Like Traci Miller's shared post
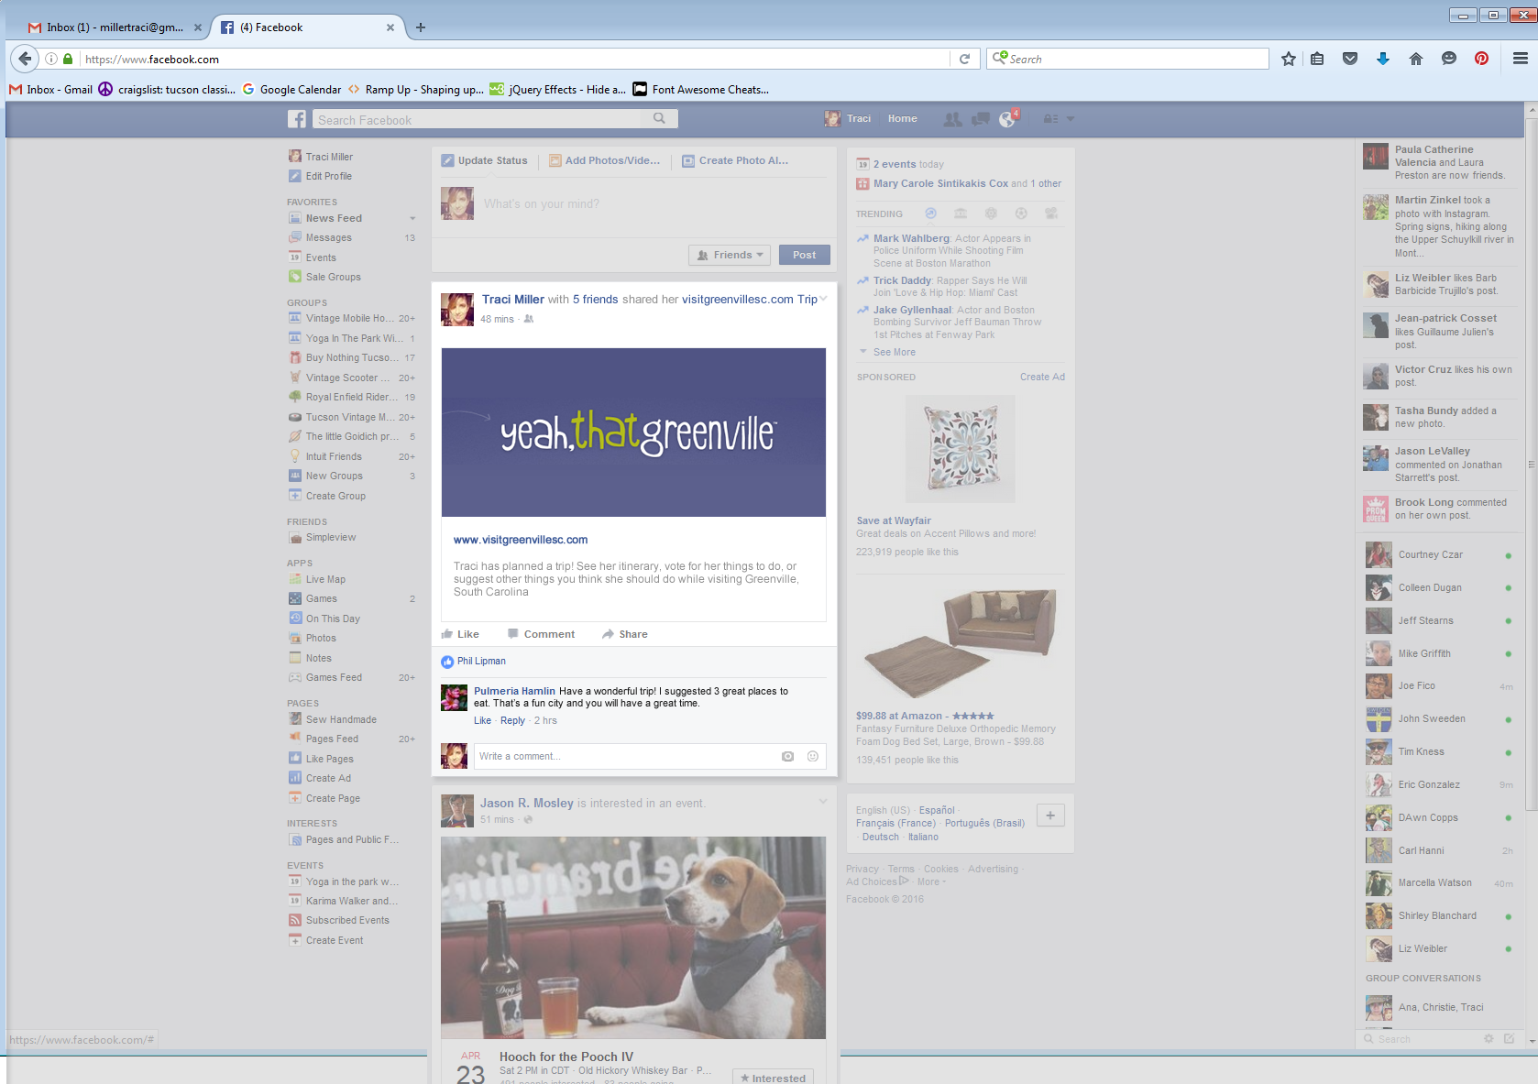Image resolution: width=1538 pixels, height=1084 pixels. pos(460,634)
